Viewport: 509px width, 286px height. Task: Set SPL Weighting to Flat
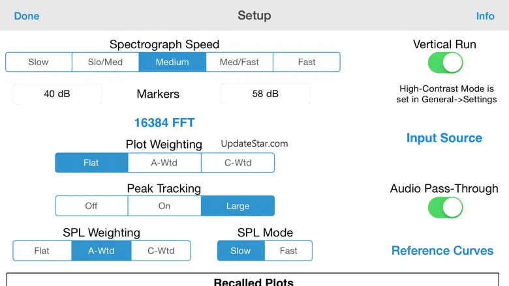click(x=42, y=251)
